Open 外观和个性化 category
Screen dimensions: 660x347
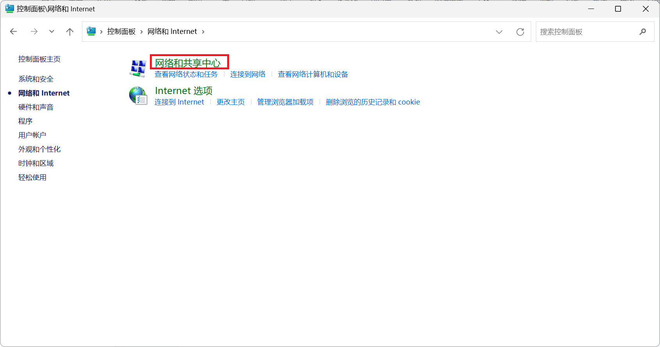click(39, 149)
